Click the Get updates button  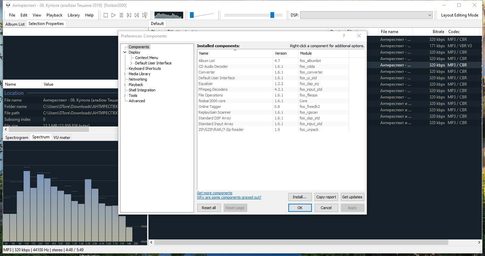click(x=352, y=197)
